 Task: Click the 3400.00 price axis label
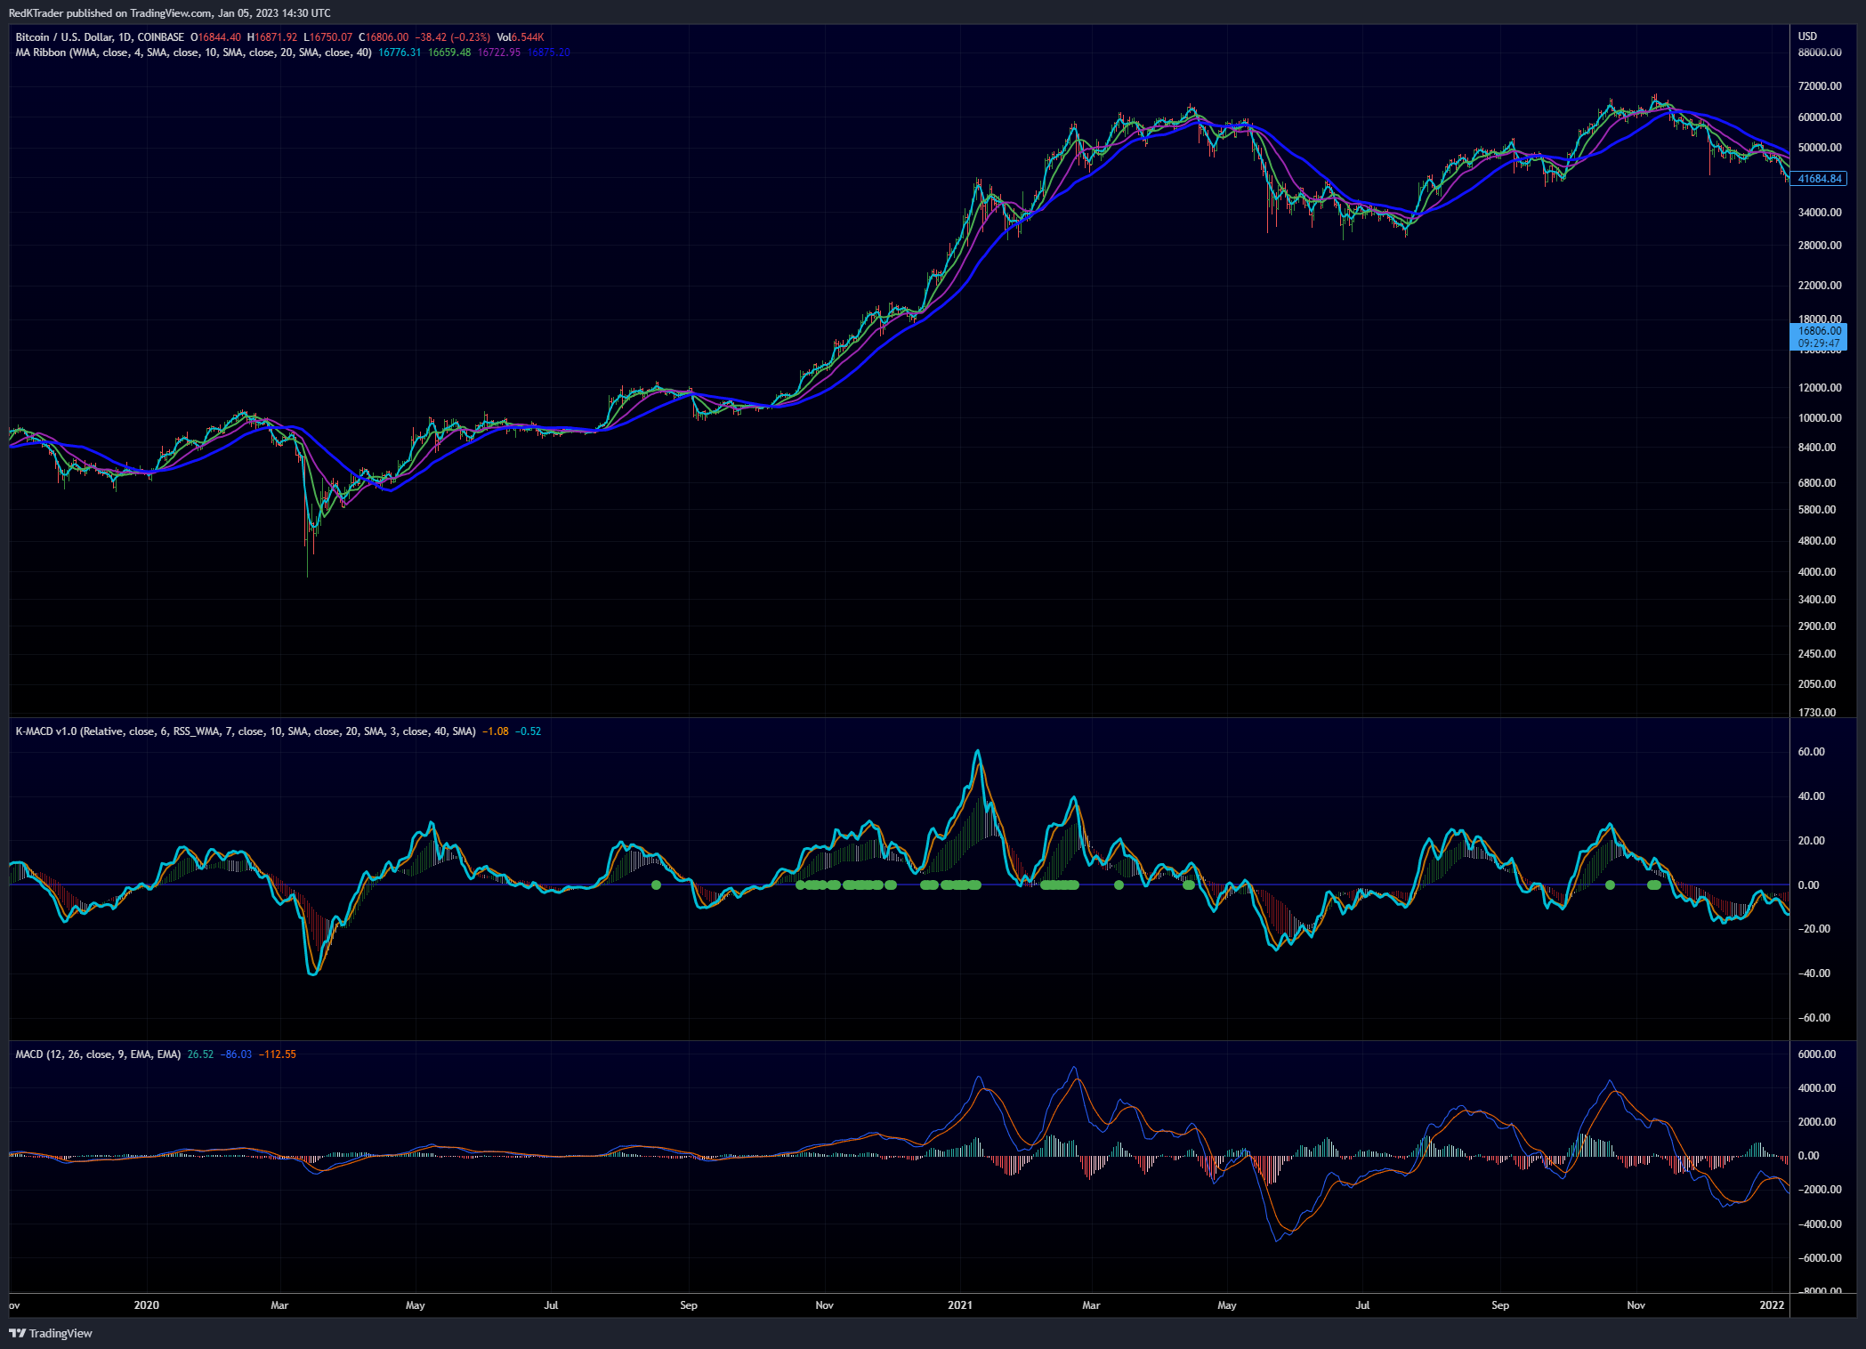[1817, 600]
